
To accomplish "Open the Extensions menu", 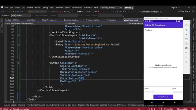I will point(77,7).
